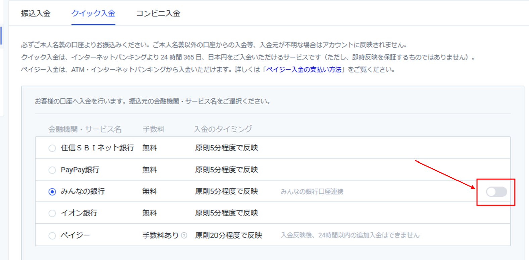Open the fee help icon beside 手数料あり
This screenshot has height=260, width=529.
(x=184, y=235)
